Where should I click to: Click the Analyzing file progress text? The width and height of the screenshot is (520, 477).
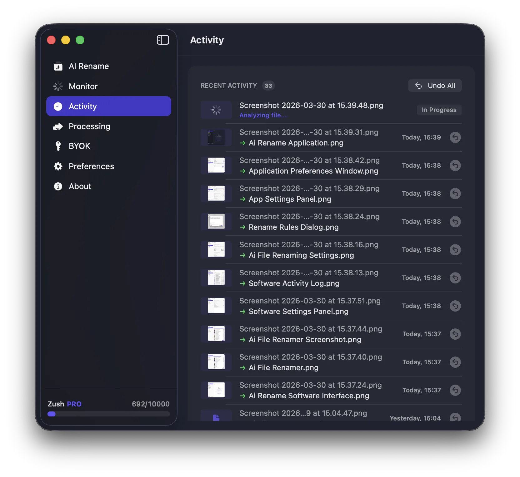(263, 115)
